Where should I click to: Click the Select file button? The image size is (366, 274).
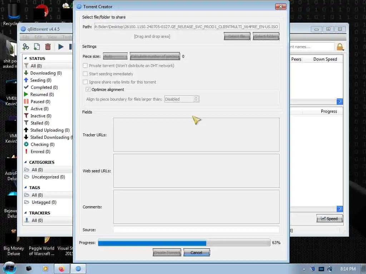click(237, 36)
